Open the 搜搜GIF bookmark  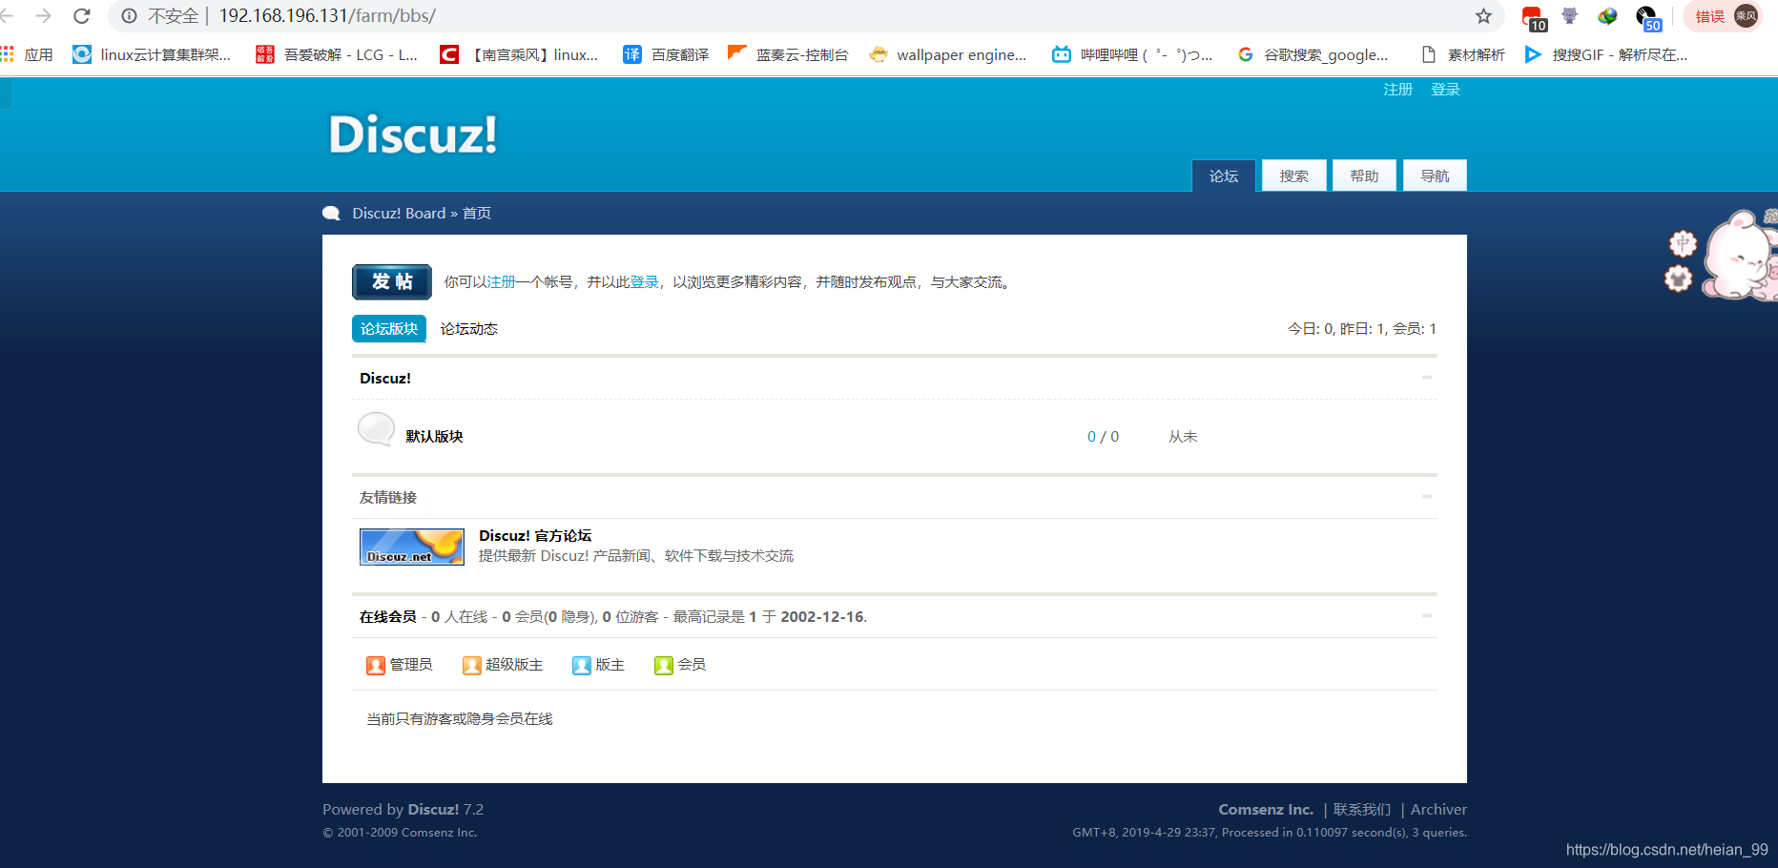[x=1606, y=54]
